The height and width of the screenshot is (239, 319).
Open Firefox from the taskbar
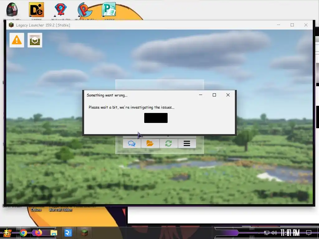(x=38, y=233)
